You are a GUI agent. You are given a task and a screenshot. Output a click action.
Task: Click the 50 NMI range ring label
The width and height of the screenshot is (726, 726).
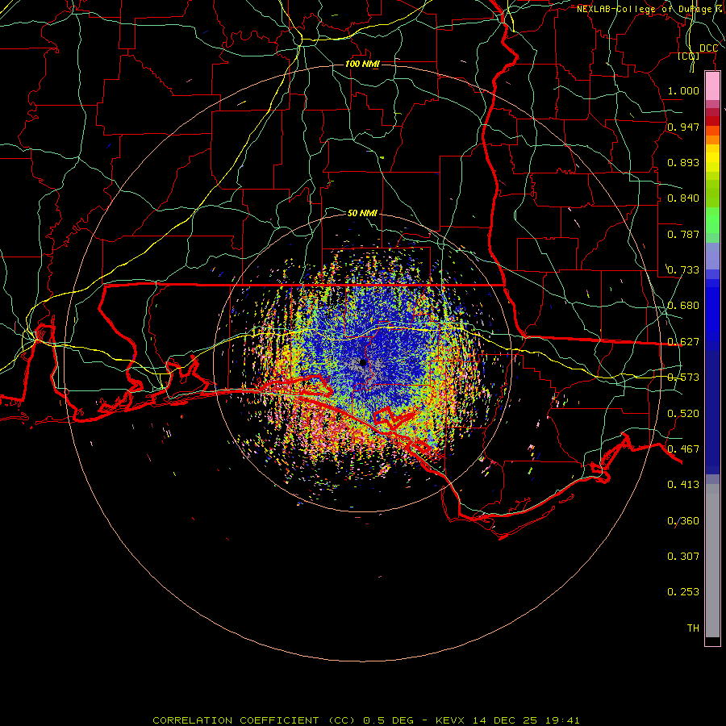point(362,213)
